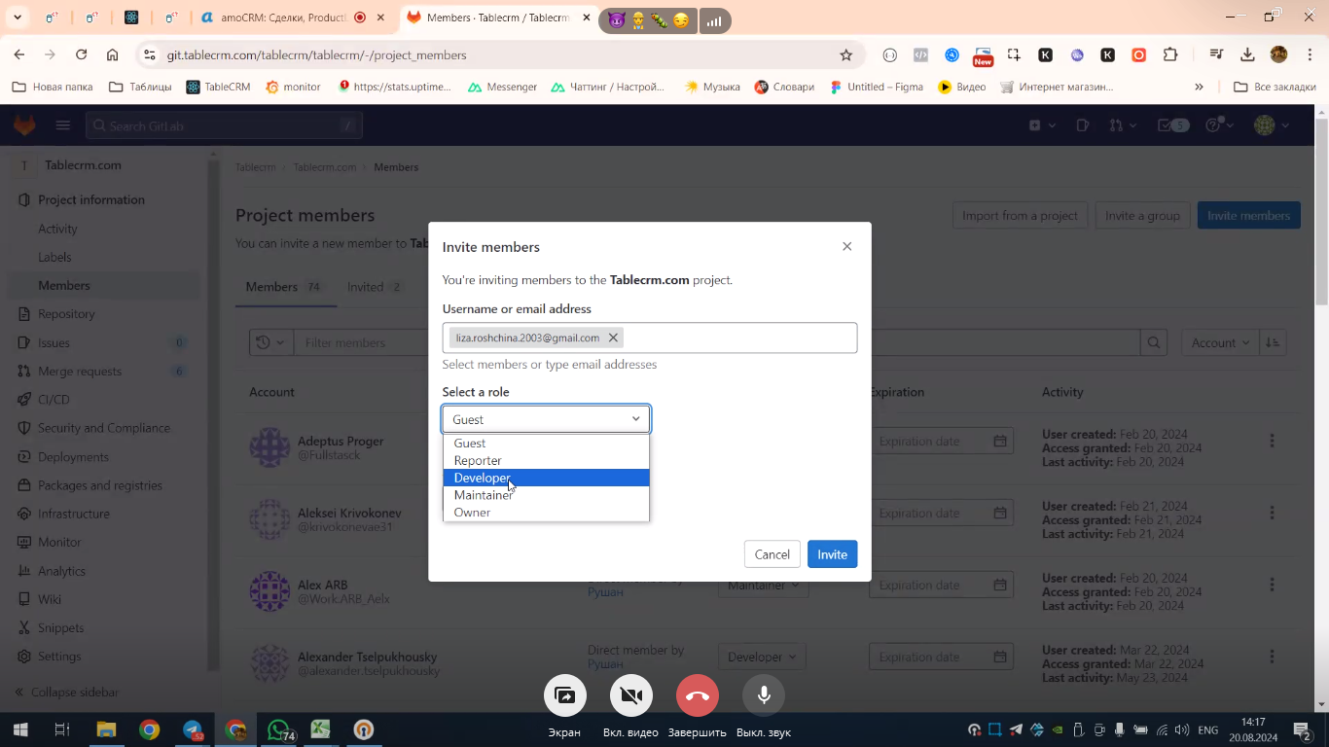Image resolution: width=1329 pixels, height=747 pixels.
Task: Open Issues section in sidebar
Action: click(x=54, y=342)
